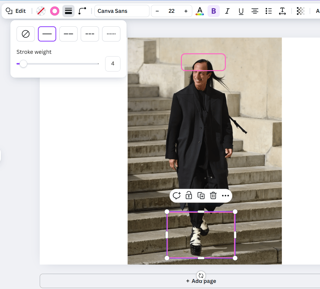This screenshot has height=289, width=320.
Task: Open the corner rounding option
Action: pos(82,11)
